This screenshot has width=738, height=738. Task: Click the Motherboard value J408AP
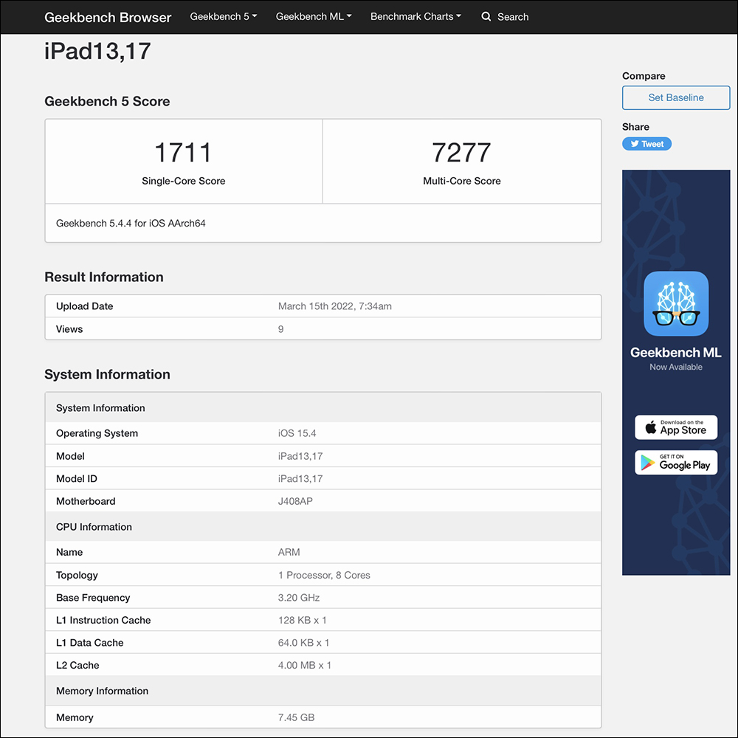[294, 501]
